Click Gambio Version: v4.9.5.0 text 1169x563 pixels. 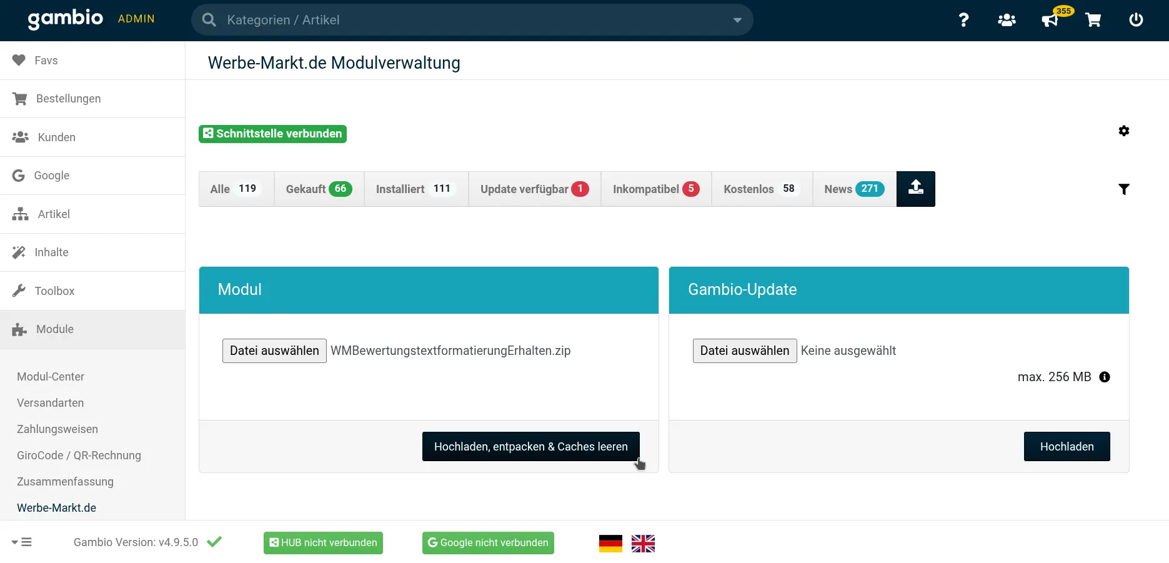point(136,542)
